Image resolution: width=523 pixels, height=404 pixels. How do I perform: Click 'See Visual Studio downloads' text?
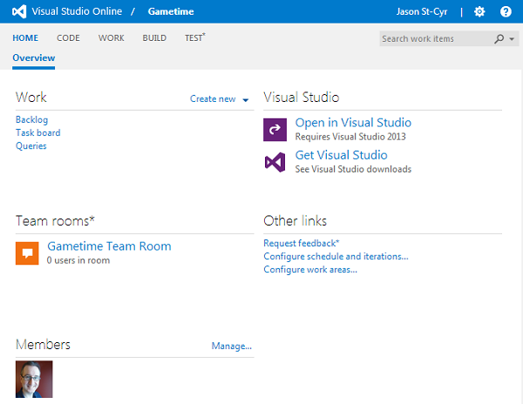pos(353,169)
